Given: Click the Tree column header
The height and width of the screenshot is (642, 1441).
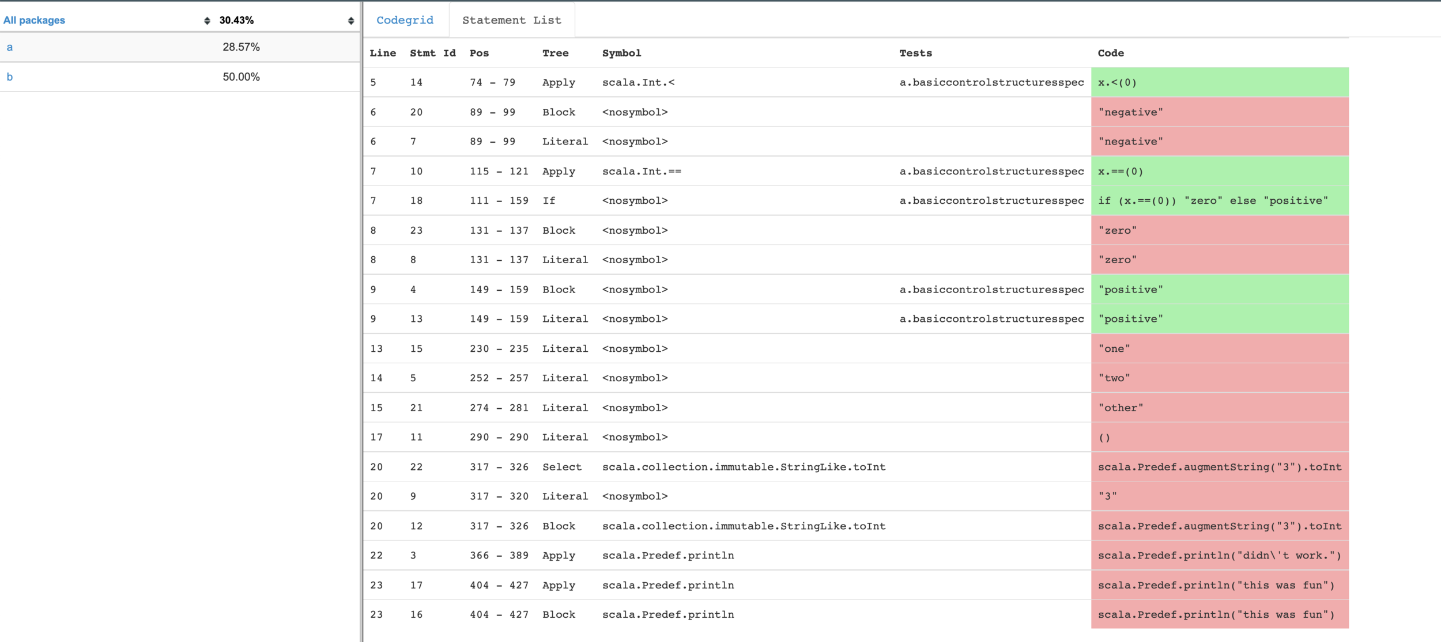Looking at the screenshot, I should coord(555,53).
